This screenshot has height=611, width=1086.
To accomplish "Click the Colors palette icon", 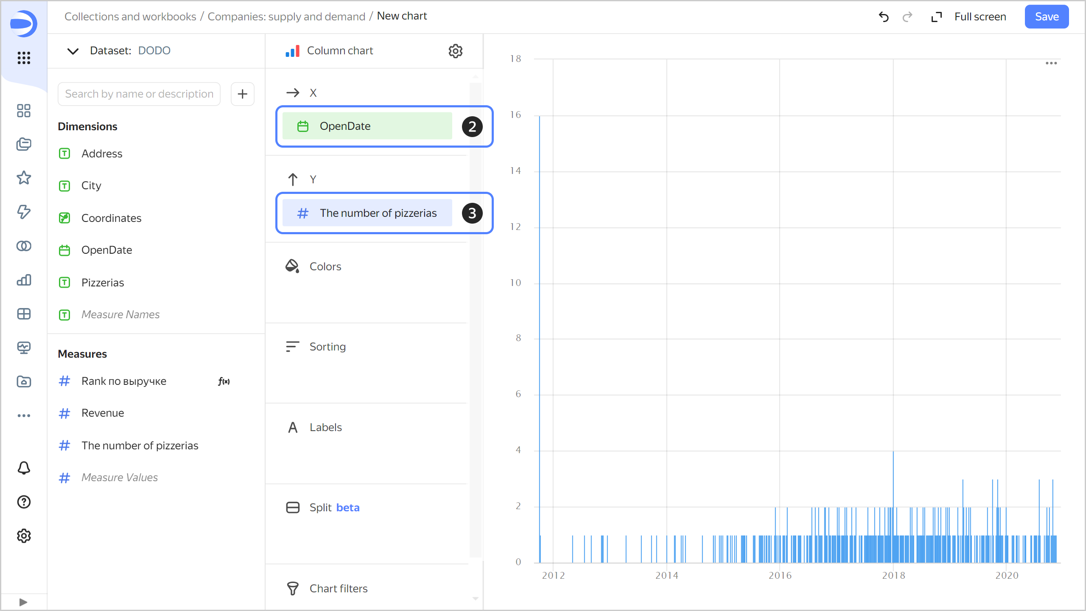I will pos(293,266).
